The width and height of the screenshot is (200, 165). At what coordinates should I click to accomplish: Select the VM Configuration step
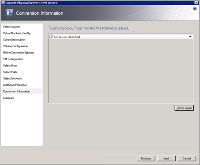tap(13, 59)
